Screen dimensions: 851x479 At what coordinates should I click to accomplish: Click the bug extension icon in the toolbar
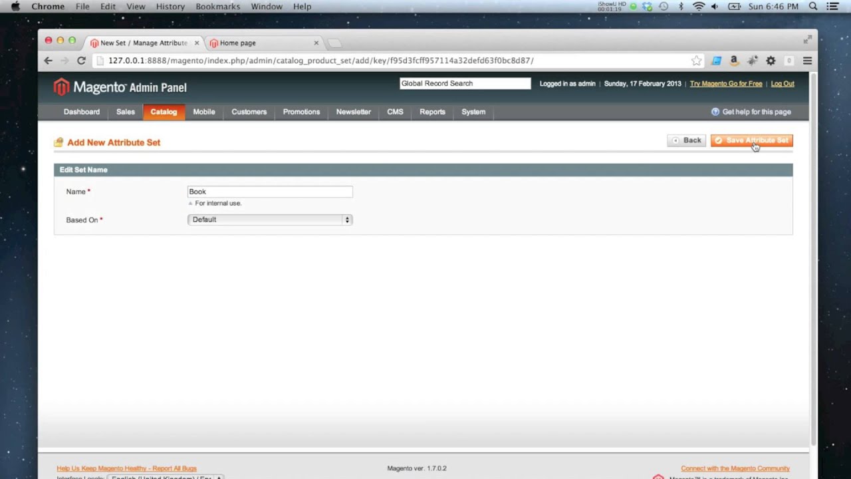[x=753, y=61]
